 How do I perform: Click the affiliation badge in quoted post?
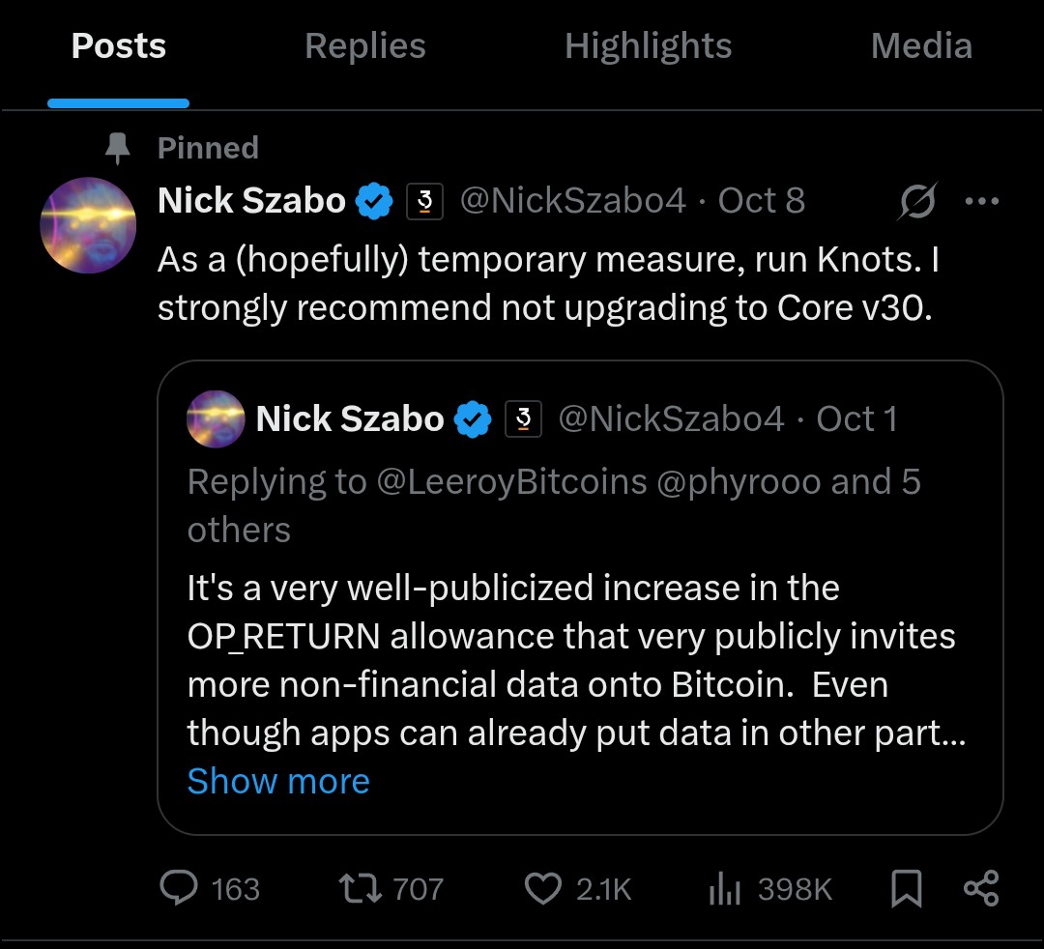point(523,419)
